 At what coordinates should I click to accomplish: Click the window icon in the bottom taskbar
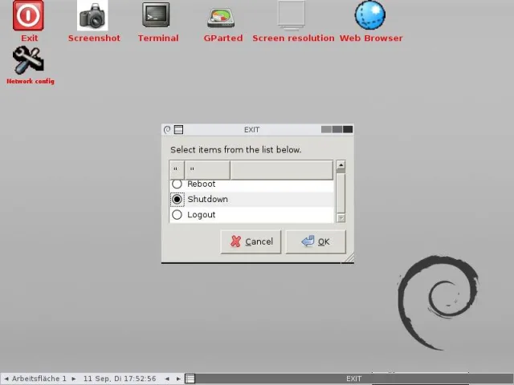pos(190,379)
